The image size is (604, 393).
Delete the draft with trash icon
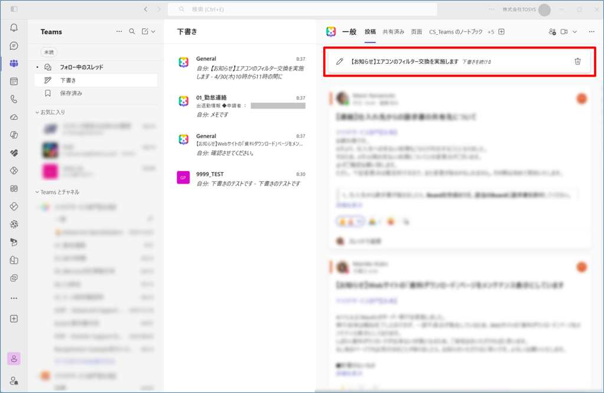click(577, 61)
